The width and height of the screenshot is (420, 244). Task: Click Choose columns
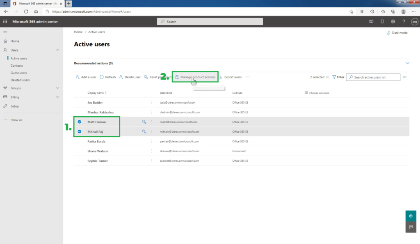coord(317,93)
